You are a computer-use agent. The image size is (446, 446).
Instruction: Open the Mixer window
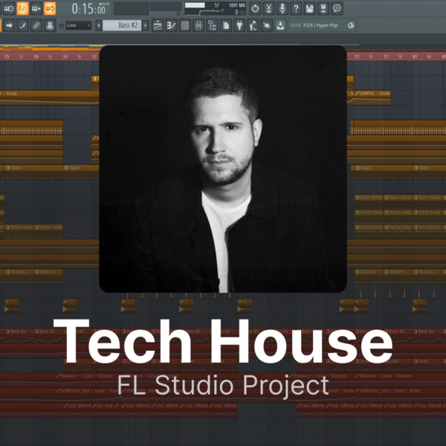tap(198, 25)
